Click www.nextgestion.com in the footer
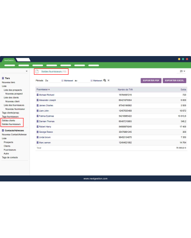Screen dimensions: 191x238 pyautogui.click(x=95, y=178)
